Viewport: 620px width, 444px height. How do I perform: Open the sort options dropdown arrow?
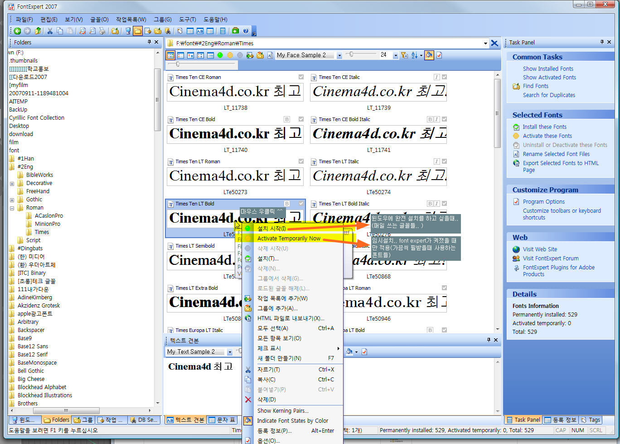[x=421, y=55]
